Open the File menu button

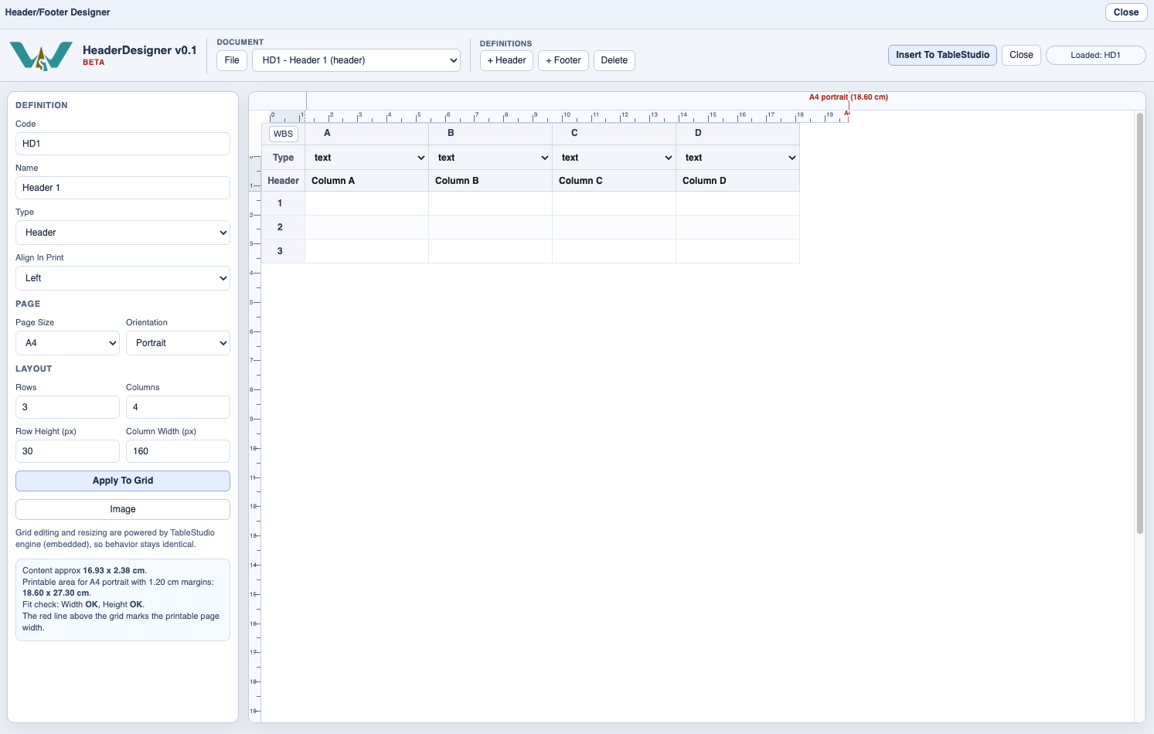pos(232,60)
